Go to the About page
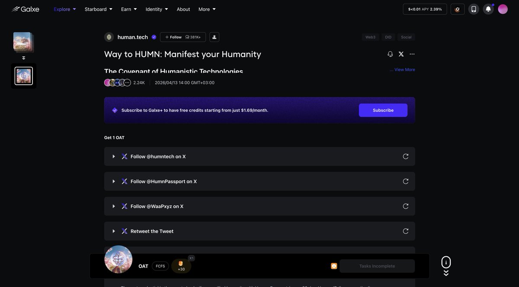 [183, 9]
